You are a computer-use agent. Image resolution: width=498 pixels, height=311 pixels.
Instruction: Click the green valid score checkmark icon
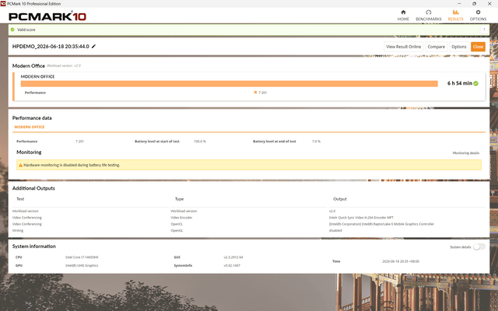pyautogui.click(x=12, y=30)
